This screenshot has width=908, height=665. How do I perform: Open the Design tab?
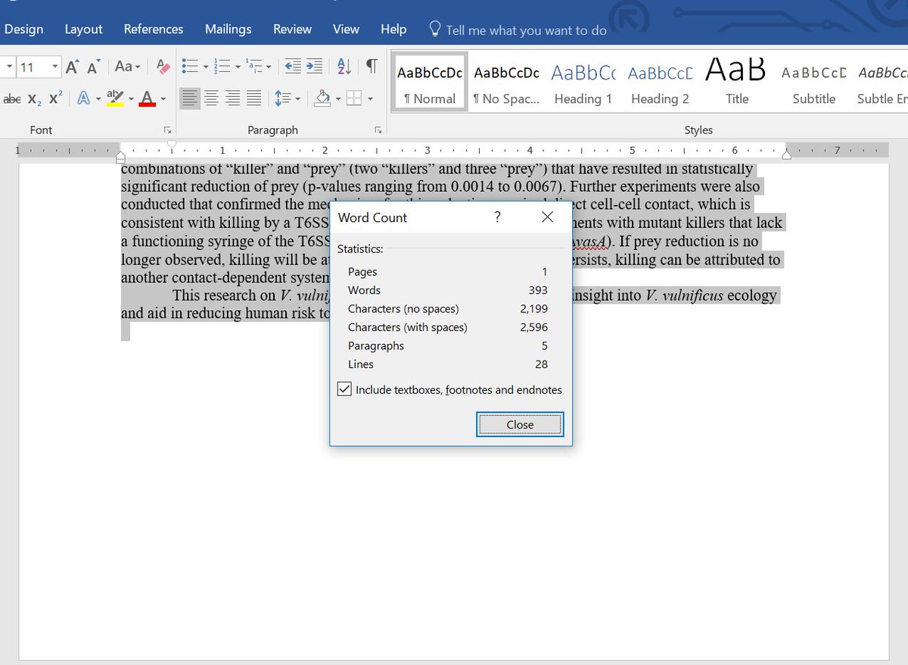[x=23, y=29]
